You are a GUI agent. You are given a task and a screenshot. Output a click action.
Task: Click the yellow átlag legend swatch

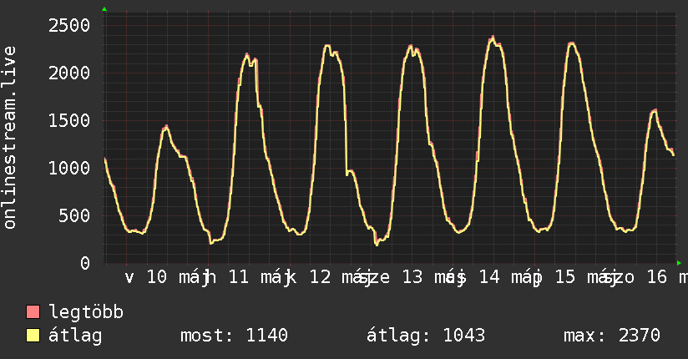coord(33,336)
